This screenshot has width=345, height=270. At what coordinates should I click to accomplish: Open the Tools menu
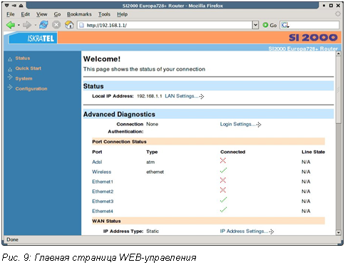(104, 14)
